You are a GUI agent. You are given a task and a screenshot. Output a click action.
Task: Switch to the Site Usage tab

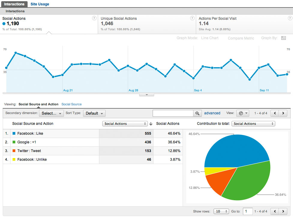[x=40, y=4]
